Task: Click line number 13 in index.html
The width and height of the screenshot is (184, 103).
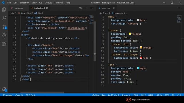Action: (x=15, y=45)
